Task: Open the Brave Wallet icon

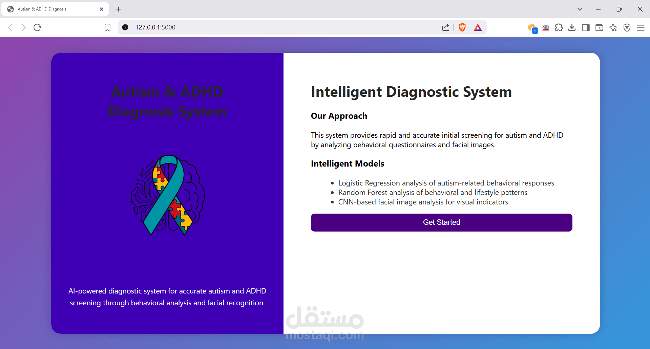Action: coord(599,27)
